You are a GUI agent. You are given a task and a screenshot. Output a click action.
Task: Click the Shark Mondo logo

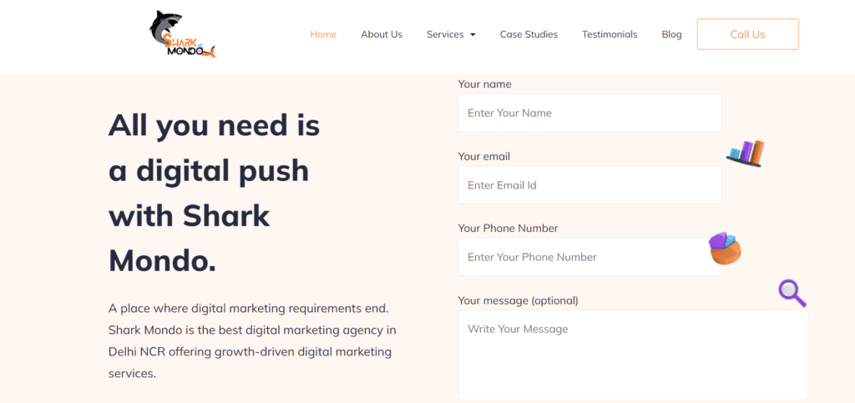[x=182, y=34]
